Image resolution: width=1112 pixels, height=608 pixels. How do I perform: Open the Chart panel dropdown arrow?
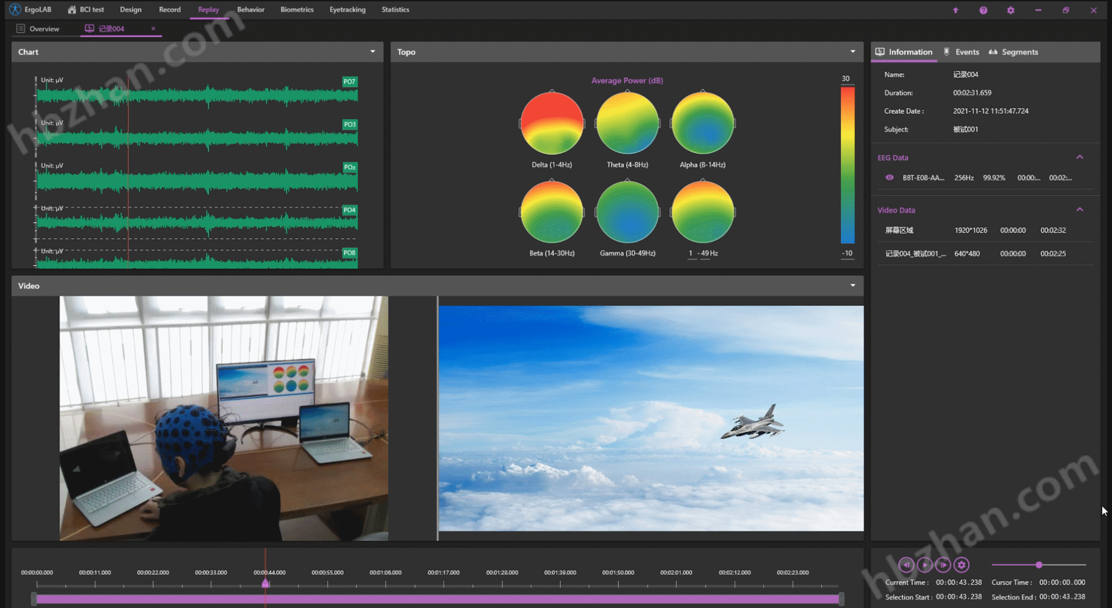click(x=372, y=52)
